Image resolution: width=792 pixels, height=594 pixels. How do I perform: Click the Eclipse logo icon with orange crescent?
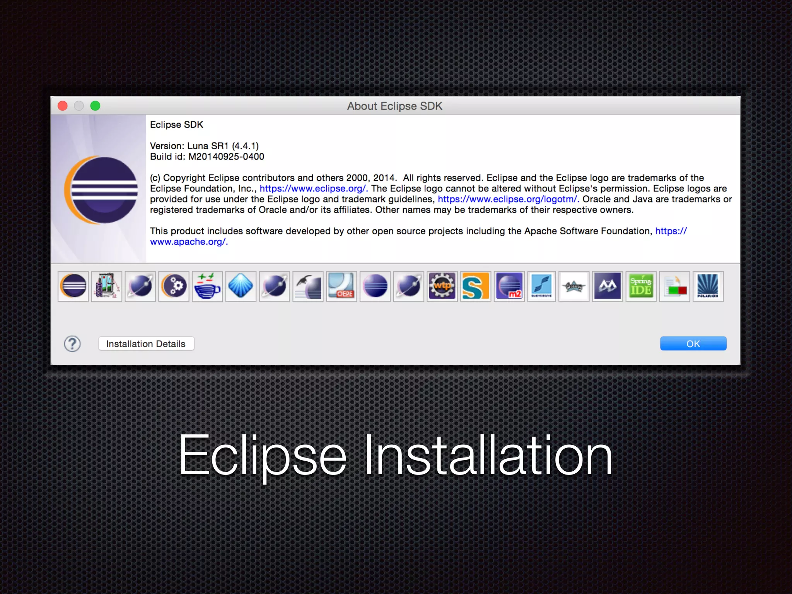(x=73, y=287)
